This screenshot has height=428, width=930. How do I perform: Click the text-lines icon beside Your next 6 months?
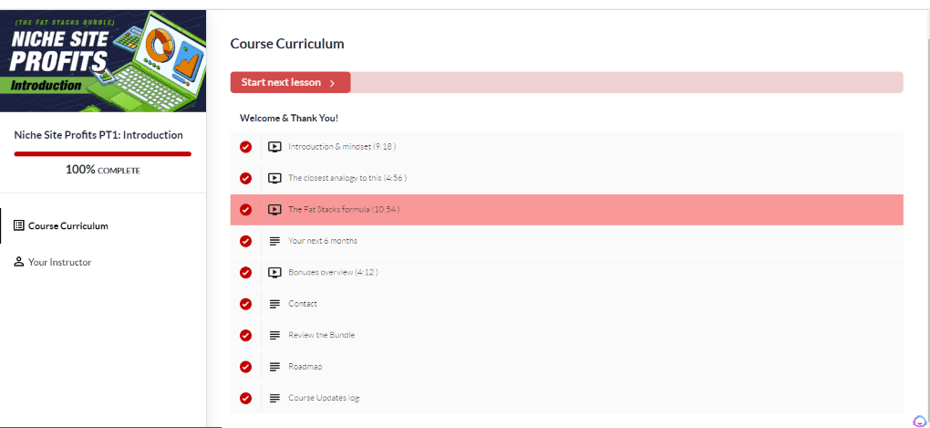[274, 241]
